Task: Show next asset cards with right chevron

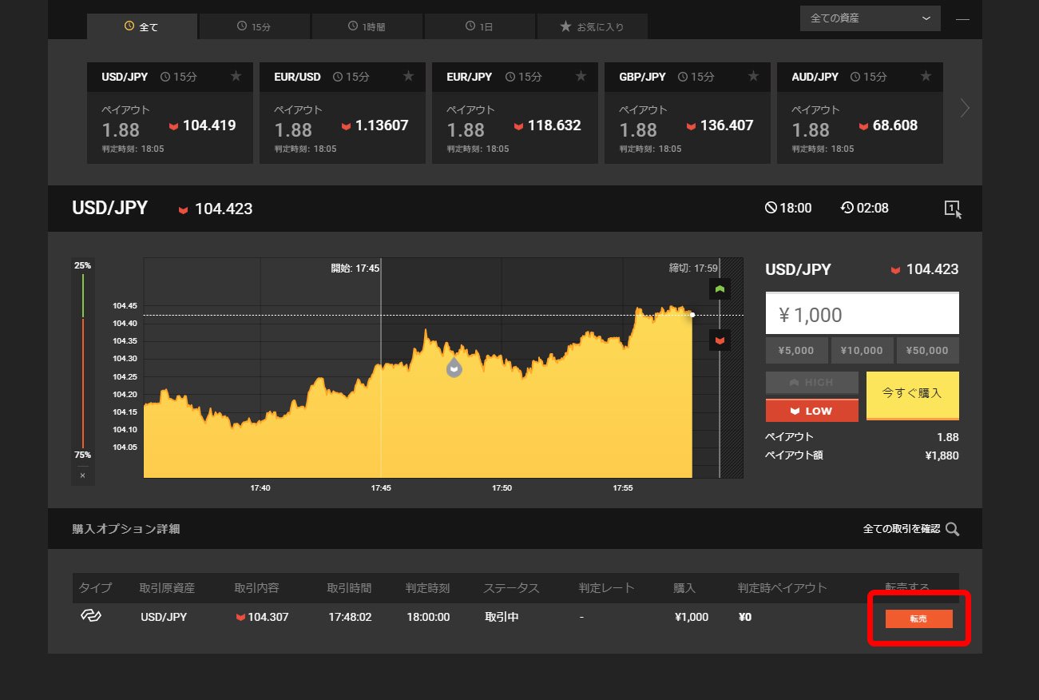Action: click(965, 108)
